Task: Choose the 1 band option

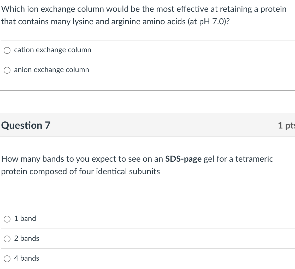Action: (x=7, y=219)
